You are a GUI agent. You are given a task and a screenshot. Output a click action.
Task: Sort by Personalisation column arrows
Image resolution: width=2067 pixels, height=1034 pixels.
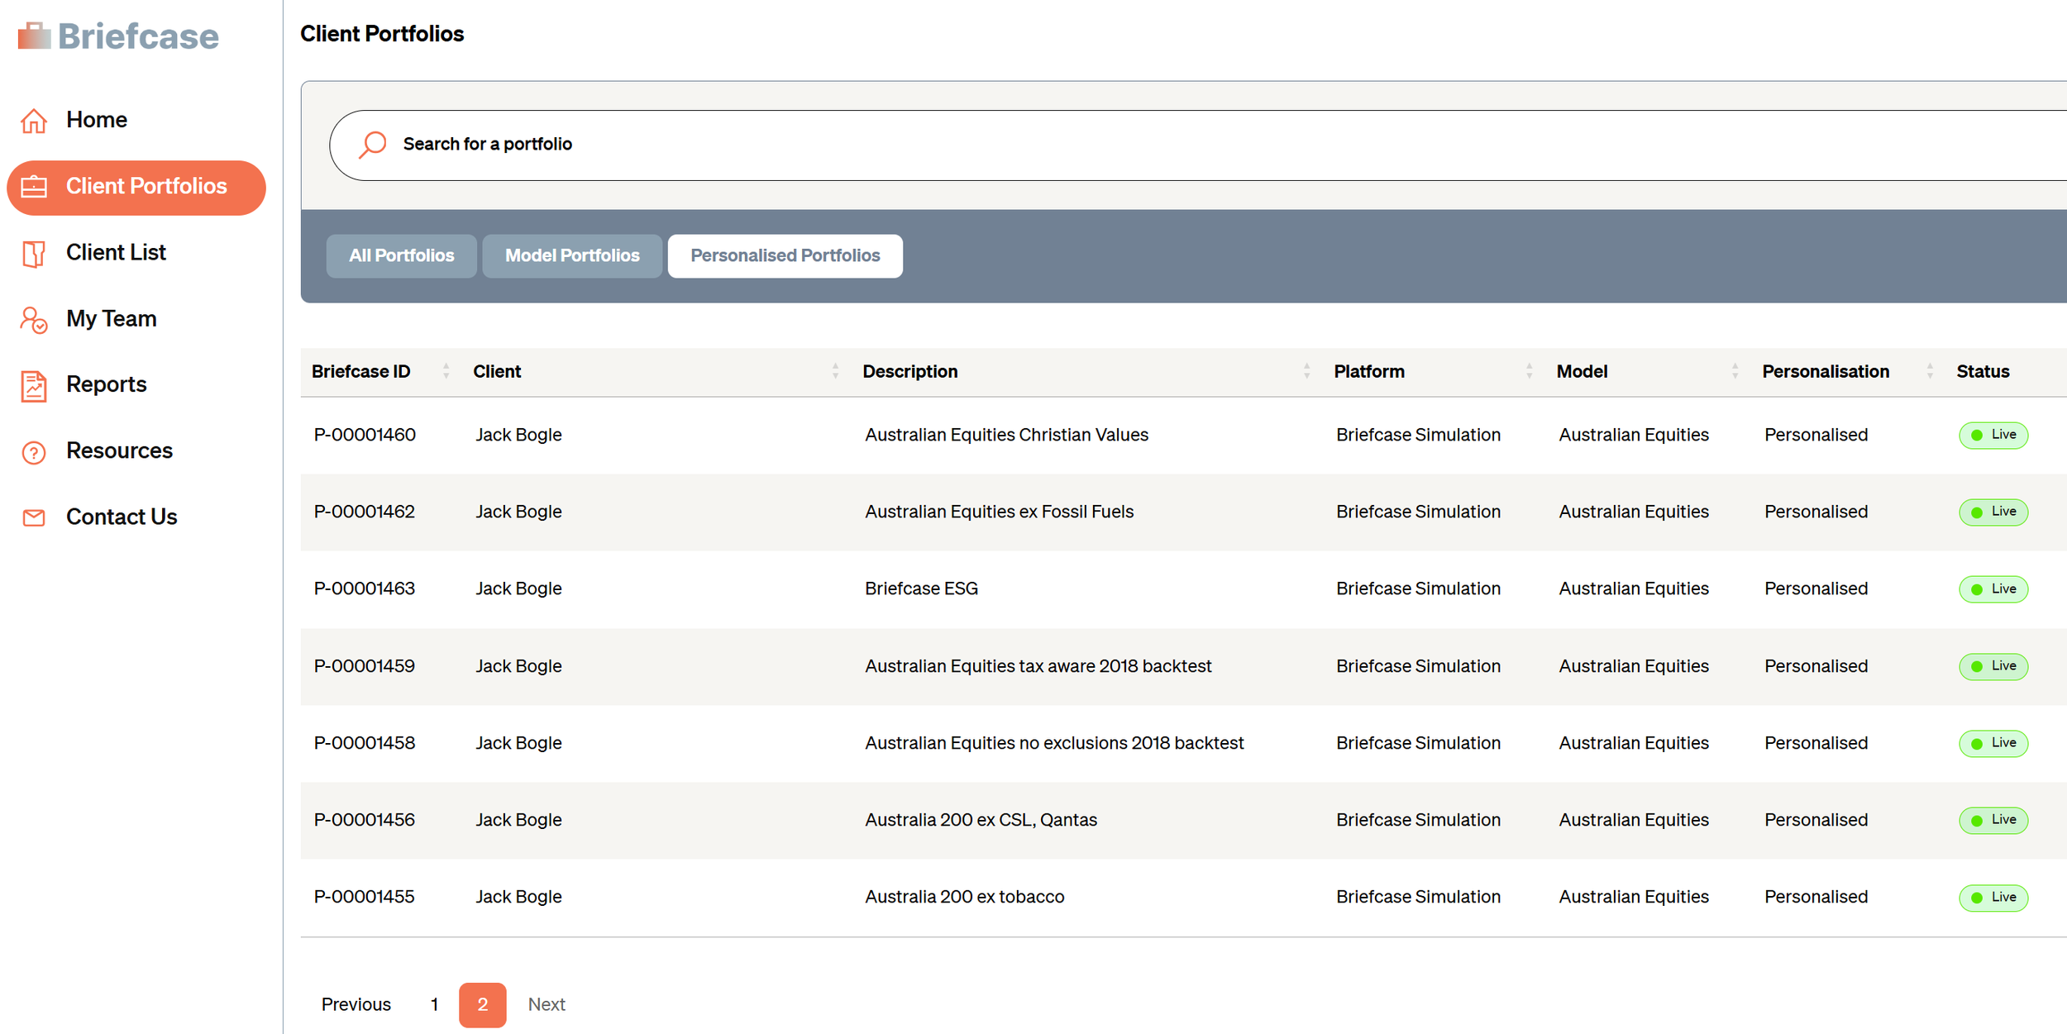point(1930,371)
